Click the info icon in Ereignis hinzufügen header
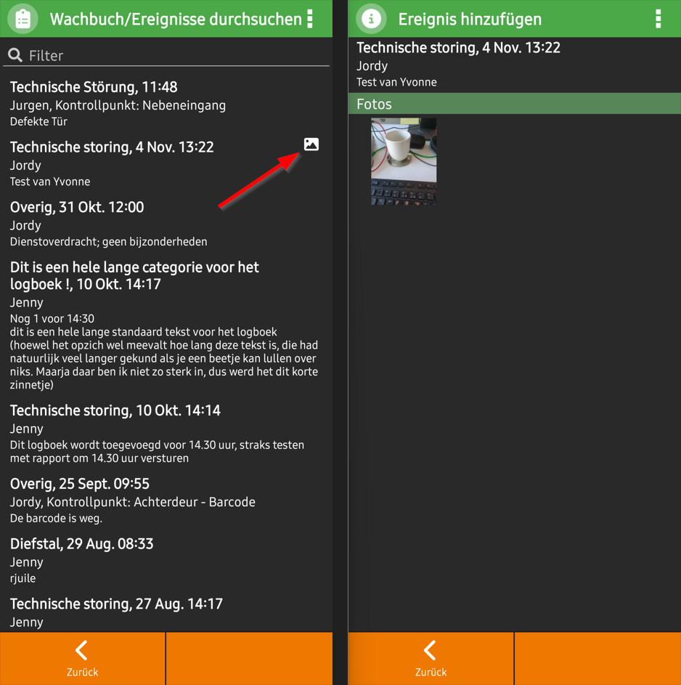The height and width of the screenshot is (685, 681). click(x=371, y=19)
